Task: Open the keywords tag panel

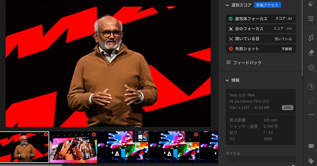Action: pos(311,161)
